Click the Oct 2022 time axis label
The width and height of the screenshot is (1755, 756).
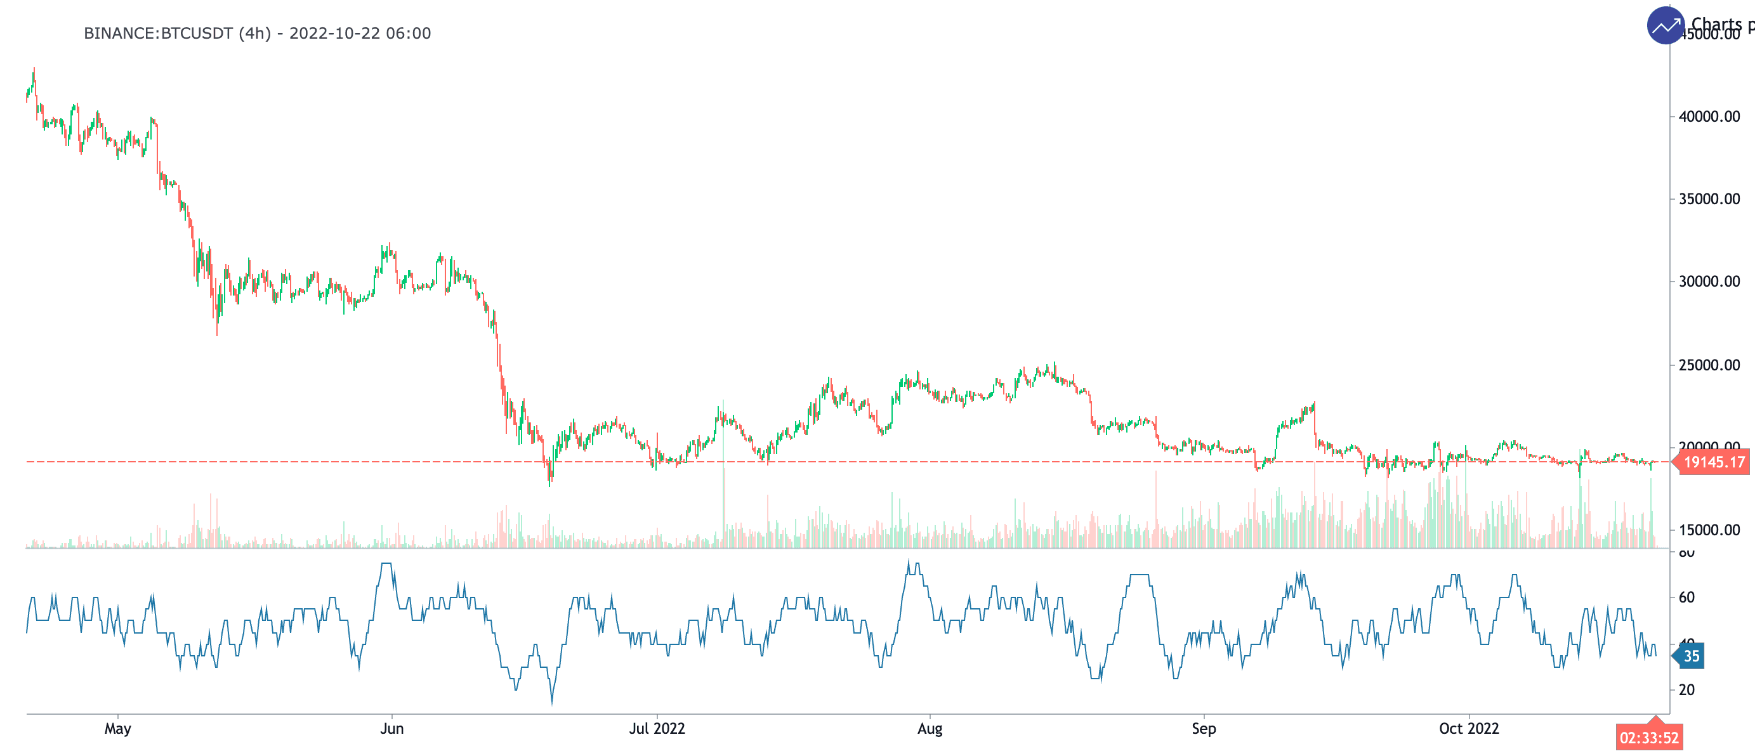coord(1468,729)
